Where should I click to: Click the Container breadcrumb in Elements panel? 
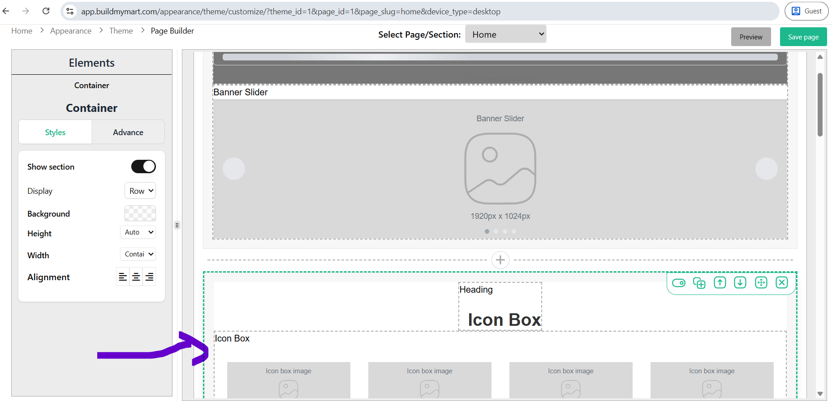coord(92,85)
